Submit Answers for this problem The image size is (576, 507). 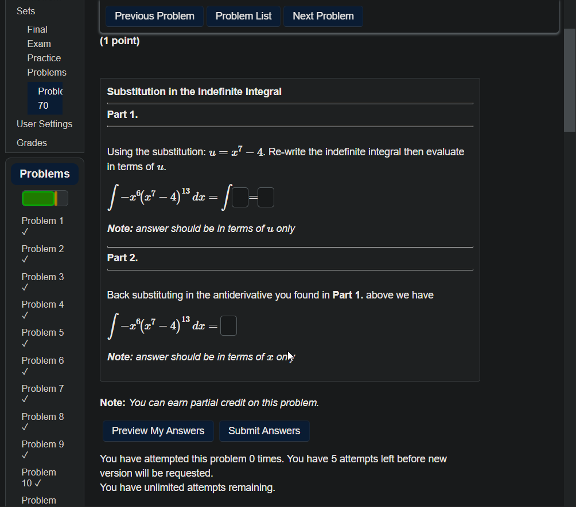pos(264,431)
